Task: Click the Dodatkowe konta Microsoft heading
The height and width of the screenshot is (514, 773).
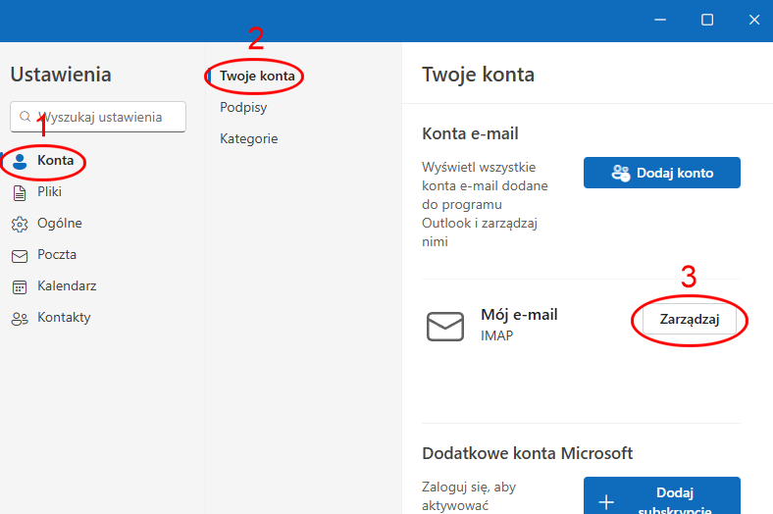Action: [527, 453]
